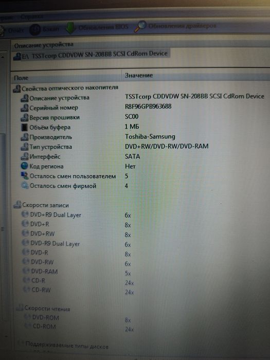Click the disc icon beside DVD-ROM
Image resolution: width=270 pixels, height=360 pixels.
pyautogui.click(x=28, y=317)
